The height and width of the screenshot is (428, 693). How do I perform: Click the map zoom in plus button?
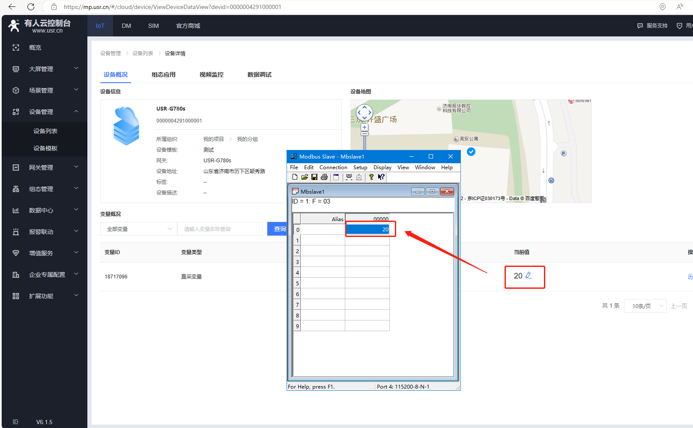pyautogui.click(x=364, y=127)
